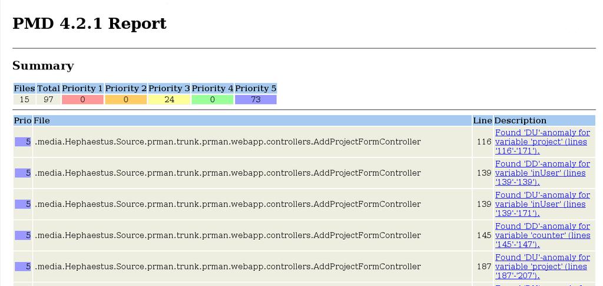Open the 'DD'-anomaly 'inUser' lines 139-139 link
Viewport: 603px width, 286px height.
542,173
